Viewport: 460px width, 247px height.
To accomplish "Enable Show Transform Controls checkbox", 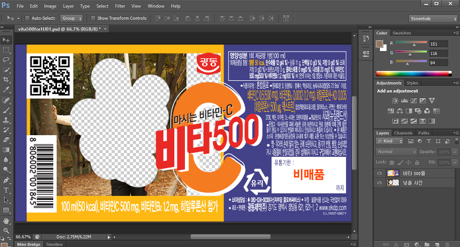I will click(x=93, y=18).
